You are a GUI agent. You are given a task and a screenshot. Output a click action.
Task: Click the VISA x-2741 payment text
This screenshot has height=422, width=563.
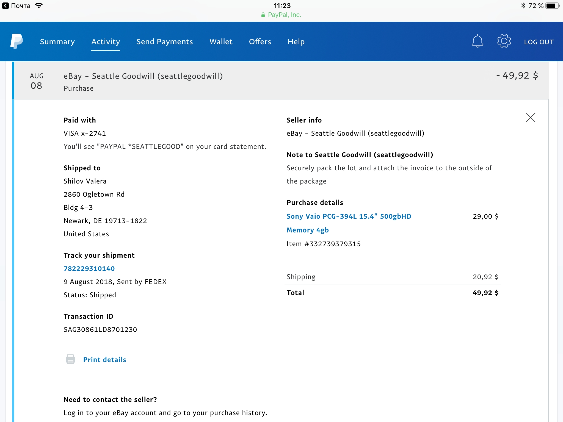click(x=85, y=133)
